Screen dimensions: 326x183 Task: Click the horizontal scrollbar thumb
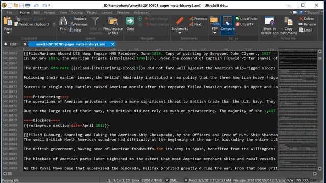click(x=10, y=174)
